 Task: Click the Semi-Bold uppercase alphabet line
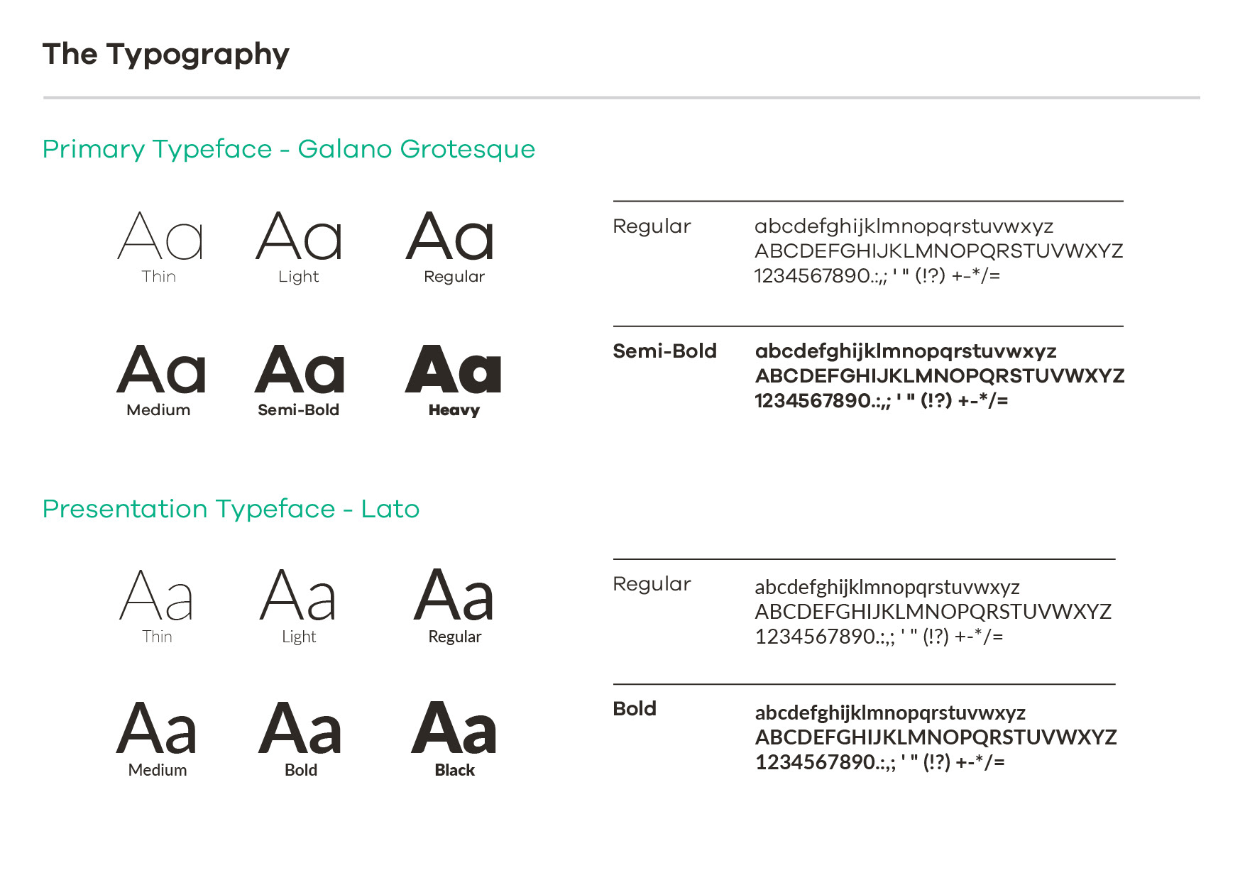click(940, 375)
